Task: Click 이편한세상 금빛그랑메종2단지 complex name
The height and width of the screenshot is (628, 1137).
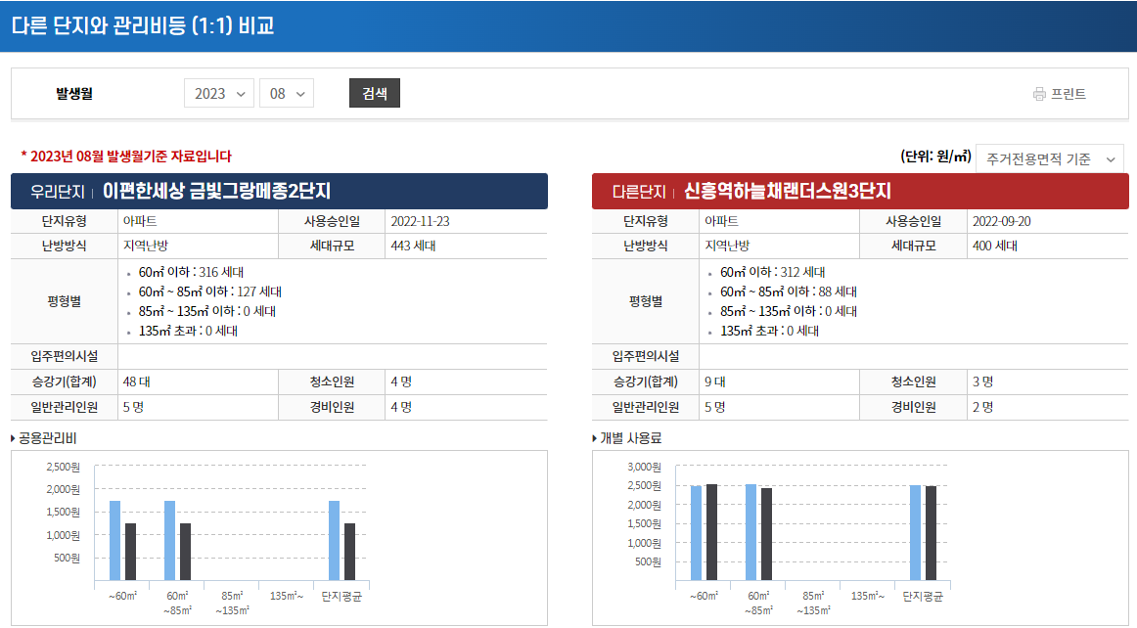Action: coord(216,192)
